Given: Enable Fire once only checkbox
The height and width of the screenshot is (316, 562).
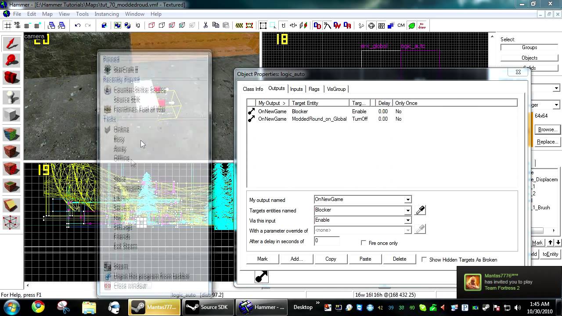Looking at the screenshot, I should point(364,243).
